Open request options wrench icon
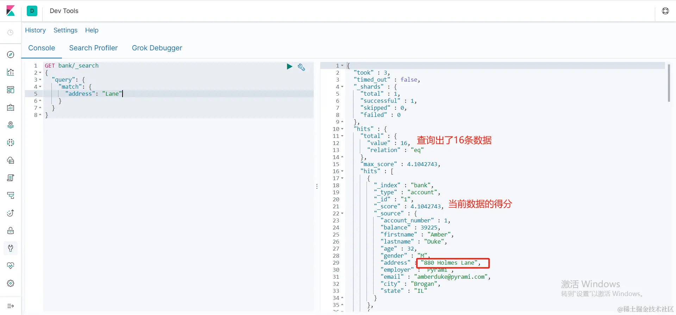Image resolution: width=676 pixels, height=315 pixels. [301, 67]
